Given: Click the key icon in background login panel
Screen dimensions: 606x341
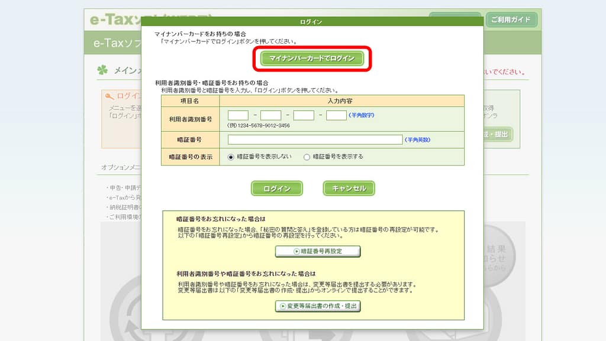Looking at the screenshot, I should point(109,96).
